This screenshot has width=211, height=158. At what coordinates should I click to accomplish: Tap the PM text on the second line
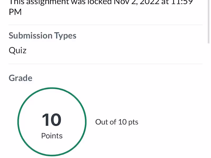tap(15, 12)
